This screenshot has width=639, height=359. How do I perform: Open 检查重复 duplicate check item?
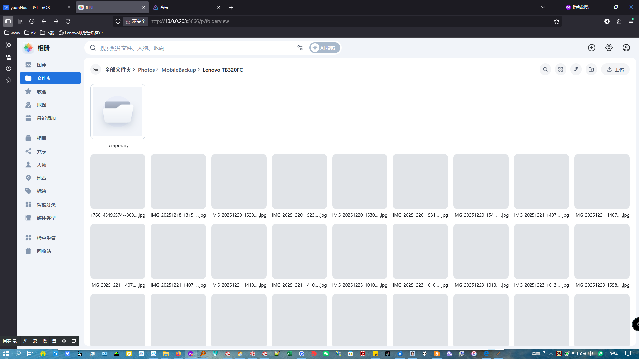46,238
